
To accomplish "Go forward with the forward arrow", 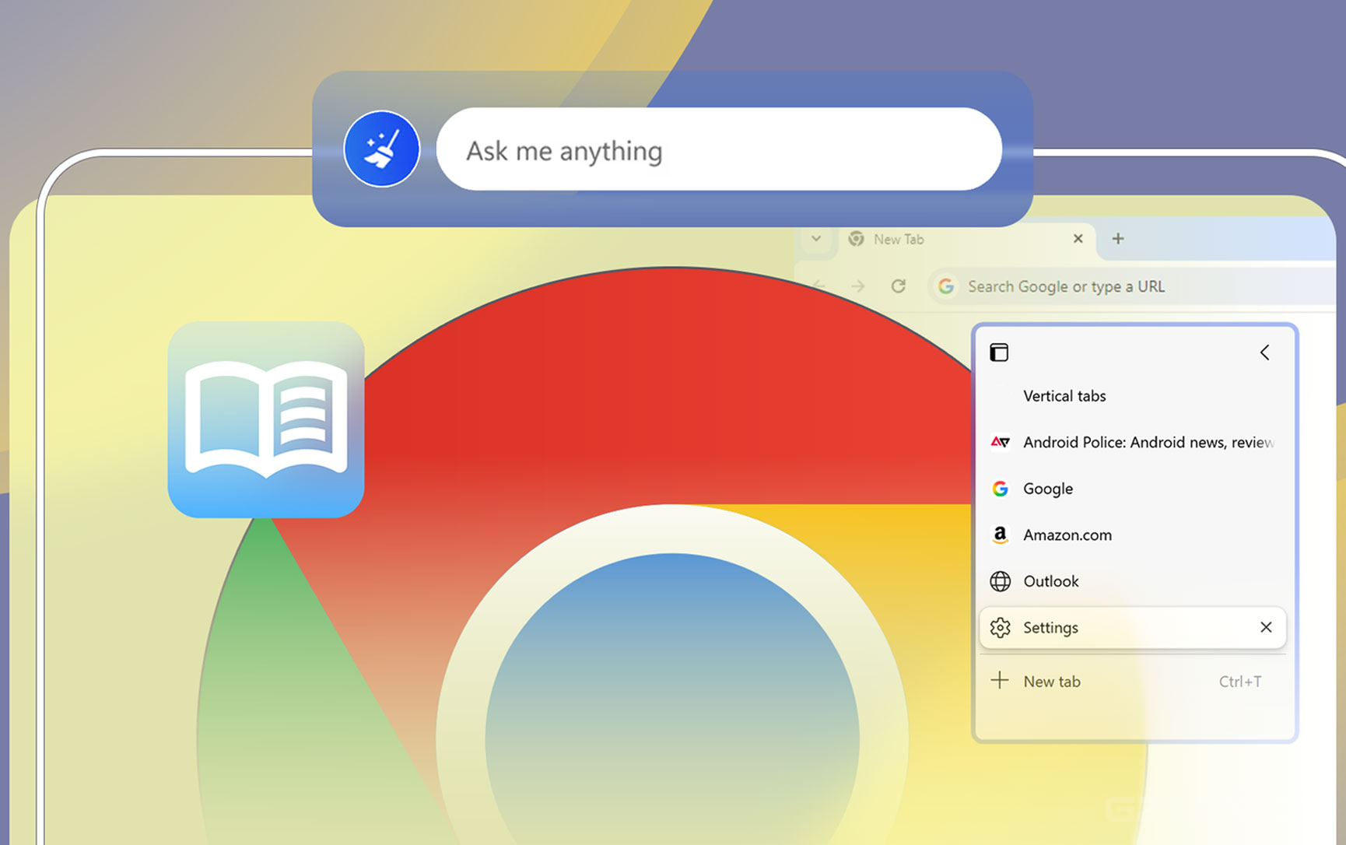I will (x=858, y=286).
